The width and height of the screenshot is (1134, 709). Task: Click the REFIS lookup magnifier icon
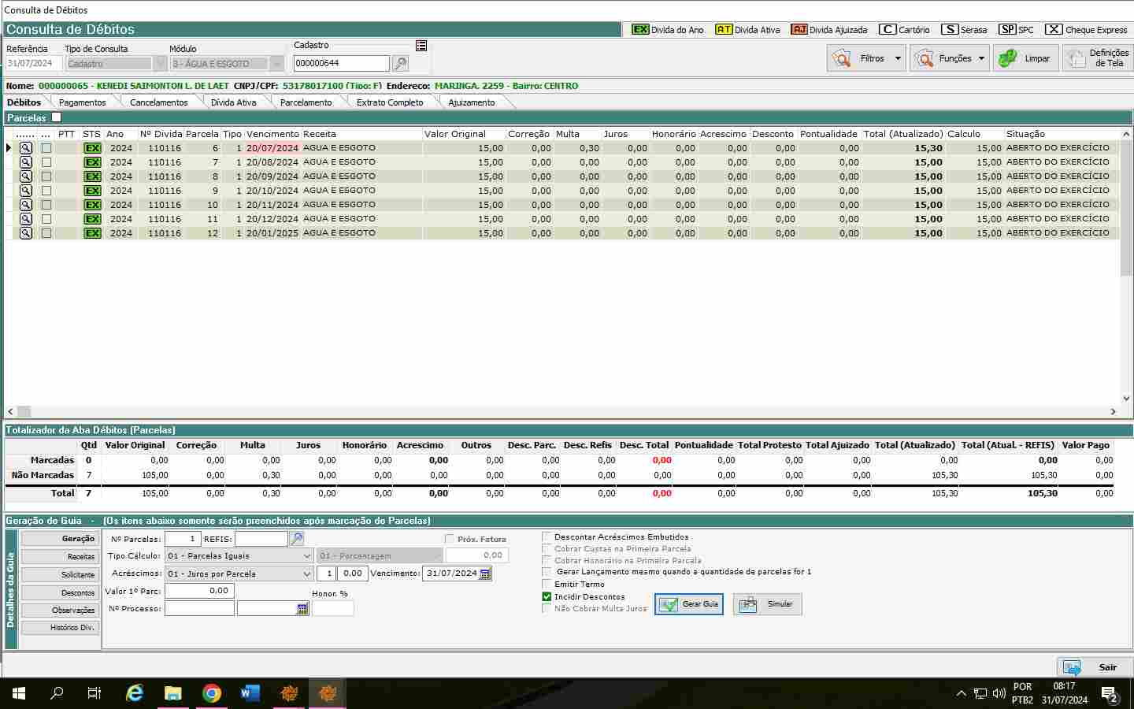[x=297, y=539]
